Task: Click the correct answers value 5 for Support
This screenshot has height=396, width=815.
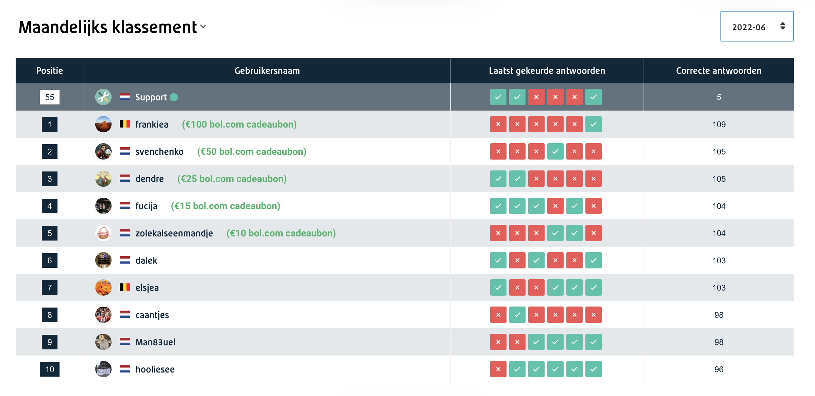Action: tap(719, 97)
